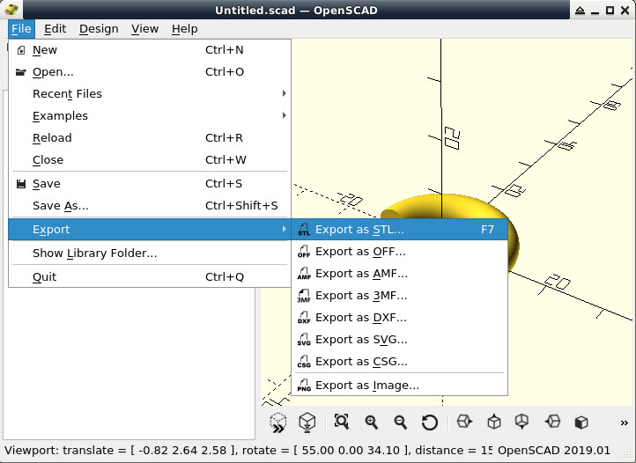Select Open... from the File menu

150,72
